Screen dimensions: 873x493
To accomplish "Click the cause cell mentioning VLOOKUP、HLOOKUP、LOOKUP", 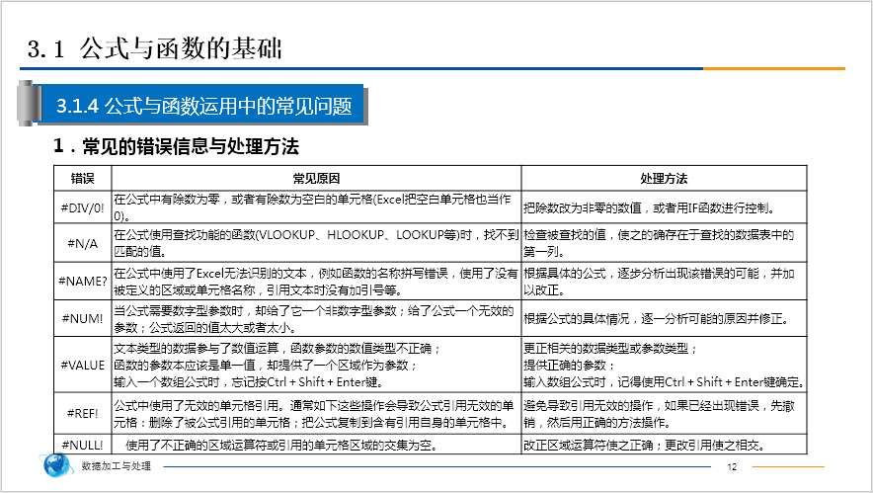I will 316,243.
